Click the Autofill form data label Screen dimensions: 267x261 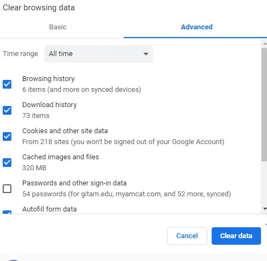point(49,209)
